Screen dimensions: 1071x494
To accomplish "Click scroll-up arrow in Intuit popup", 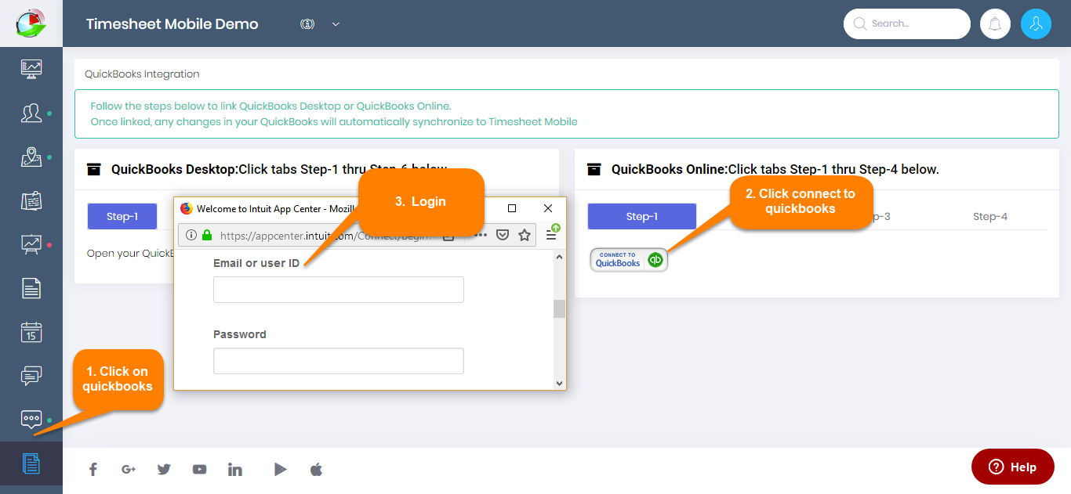I will pos(559,257).
